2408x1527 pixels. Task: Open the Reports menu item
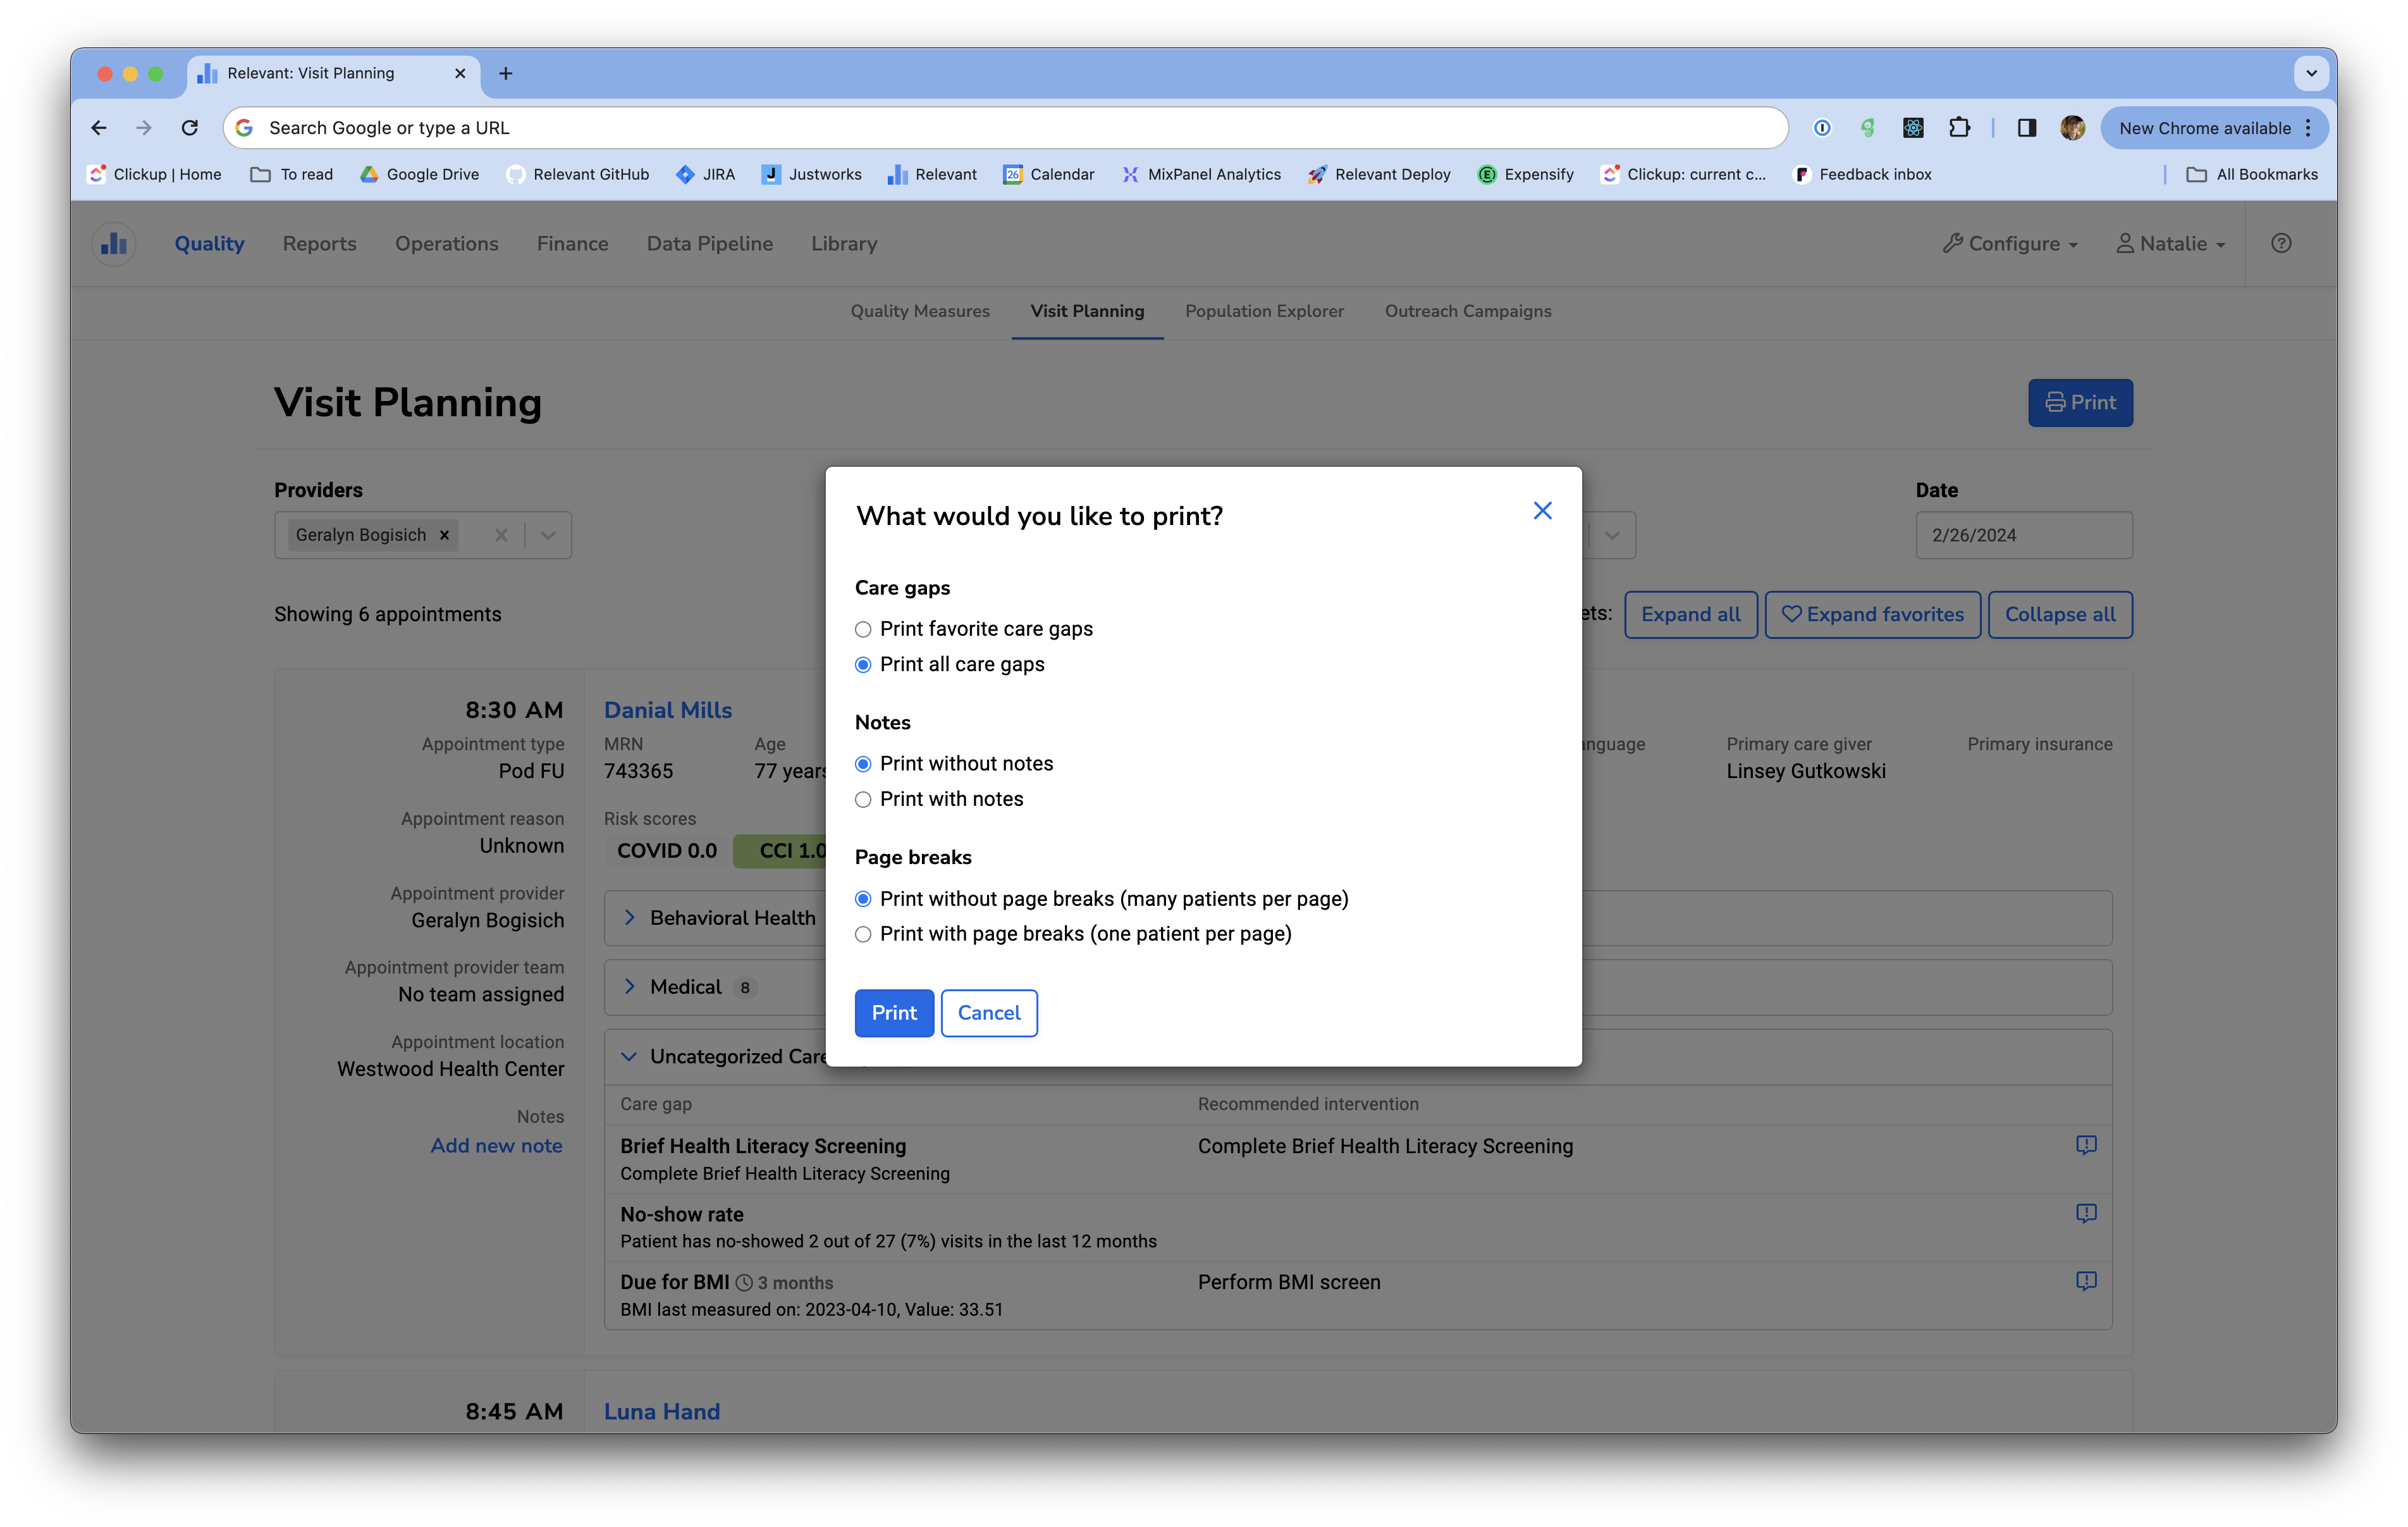click(319, 243)
